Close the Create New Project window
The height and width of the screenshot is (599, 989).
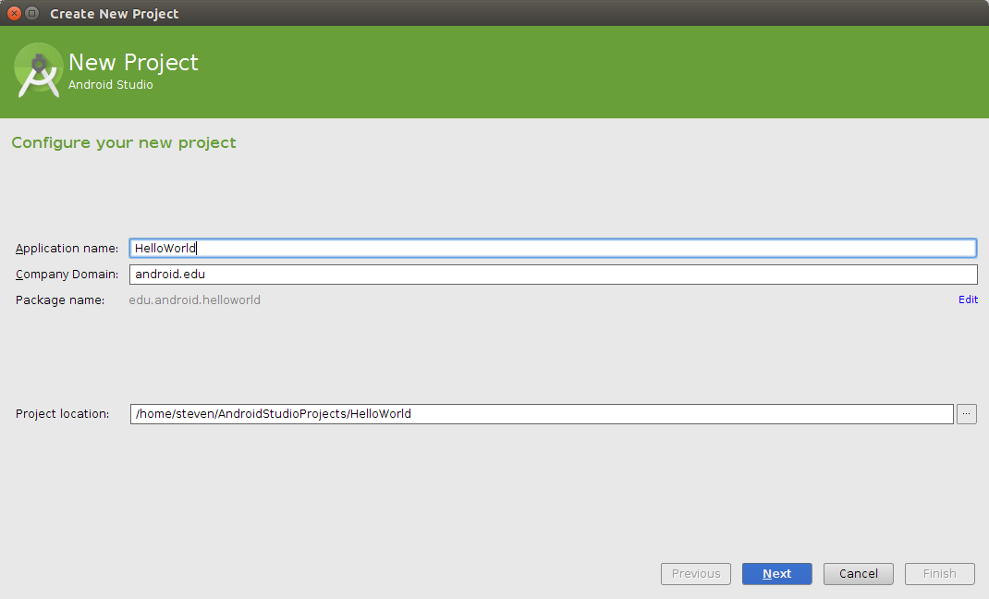pyautogui.click(x=14, y=13)
